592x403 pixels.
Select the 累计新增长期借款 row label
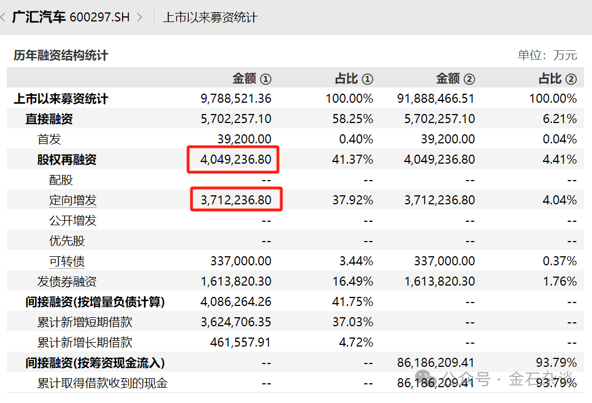coord(85,343)
